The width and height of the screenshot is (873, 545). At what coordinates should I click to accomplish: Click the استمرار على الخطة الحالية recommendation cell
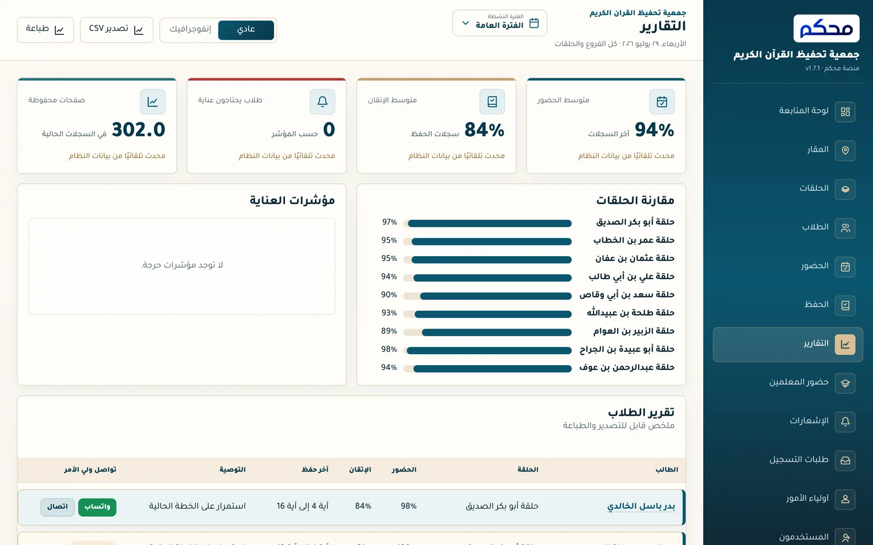click(197, 506)
